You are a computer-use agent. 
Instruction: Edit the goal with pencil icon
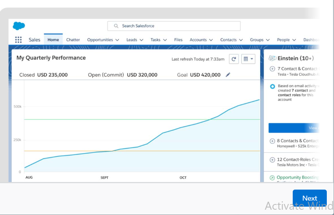click(x=228, y=75)
